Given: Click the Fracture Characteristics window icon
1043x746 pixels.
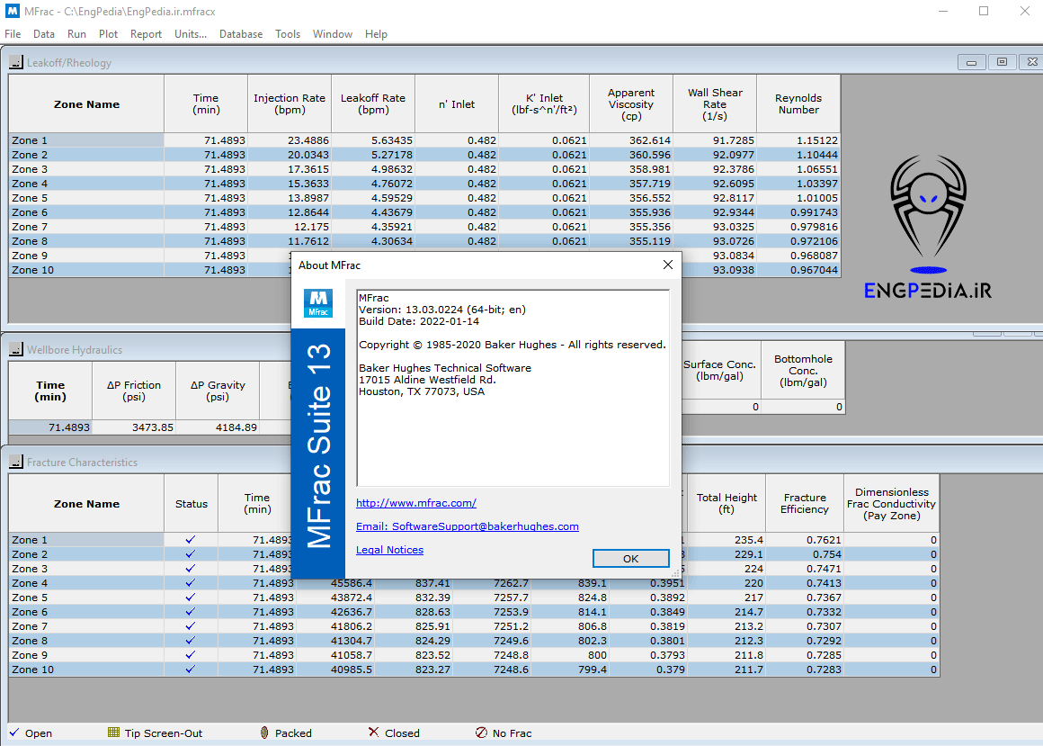Looking at the screenshot, I should coord(16,462).
